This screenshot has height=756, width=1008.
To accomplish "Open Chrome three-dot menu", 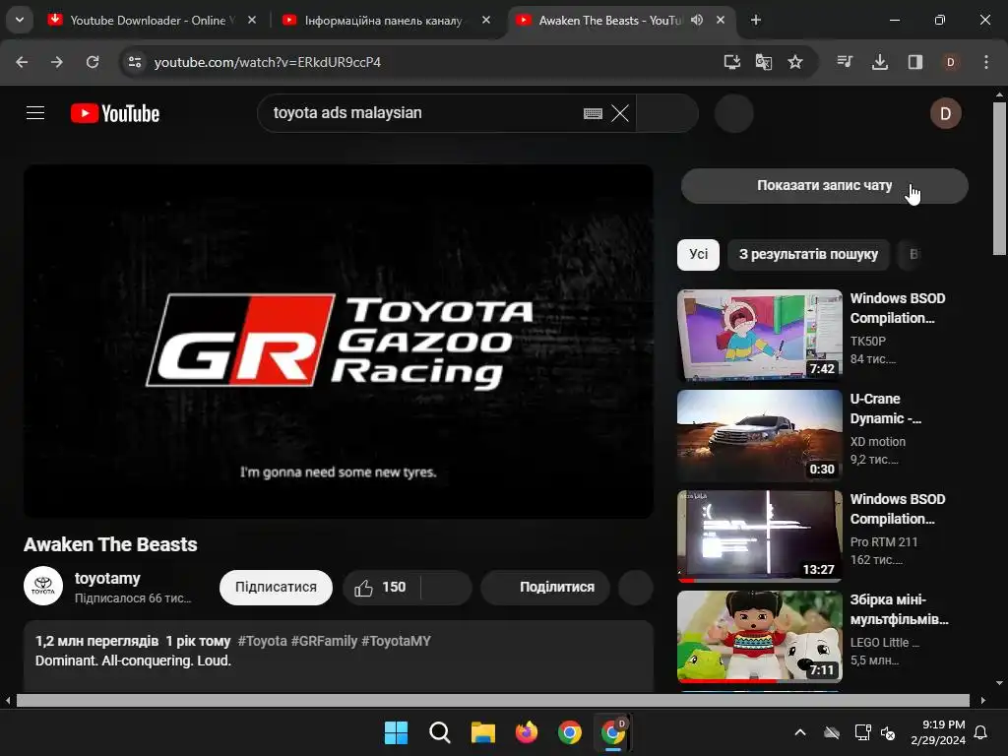I will 986,62.
